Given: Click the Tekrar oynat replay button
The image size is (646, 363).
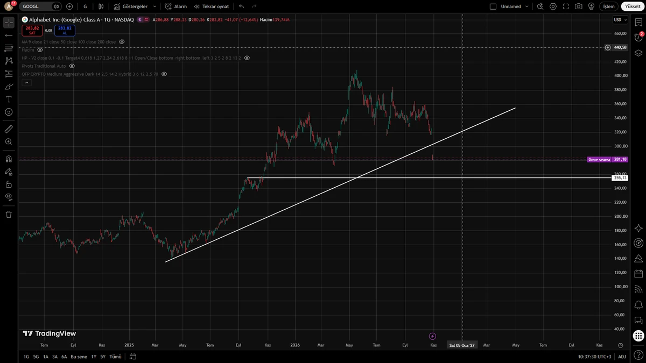Looking at the screenshot, I should [x=212, y=6].
